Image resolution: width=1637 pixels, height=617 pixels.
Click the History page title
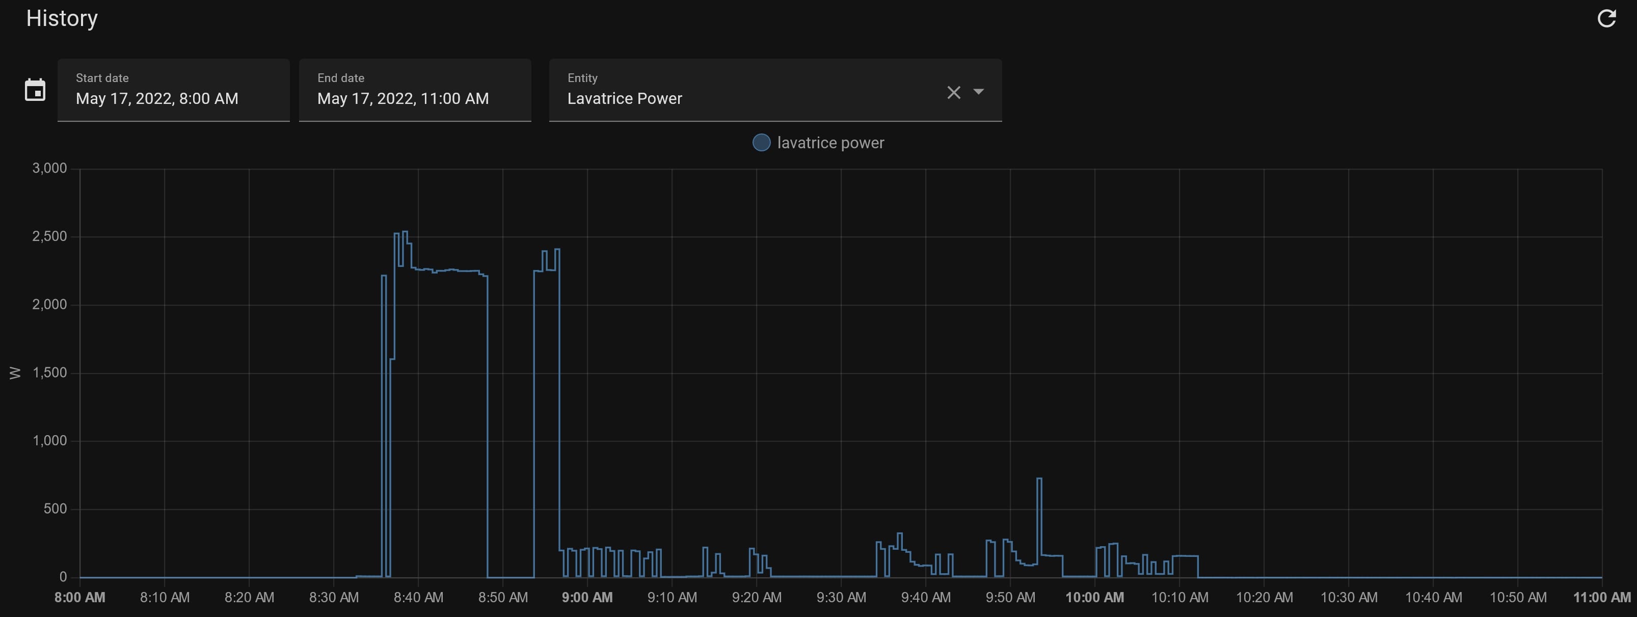pos(62,18)
